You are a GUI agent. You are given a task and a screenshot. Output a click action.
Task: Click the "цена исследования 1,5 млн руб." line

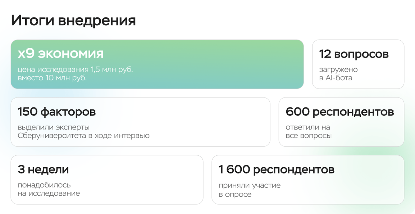(75, 70)
